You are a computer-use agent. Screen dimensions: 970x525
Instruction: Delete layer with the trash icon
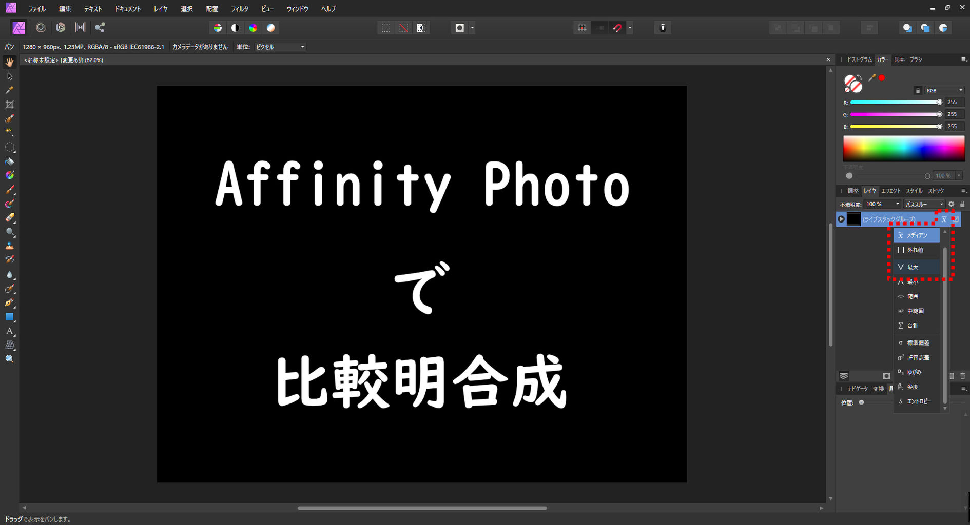[963, 376]
